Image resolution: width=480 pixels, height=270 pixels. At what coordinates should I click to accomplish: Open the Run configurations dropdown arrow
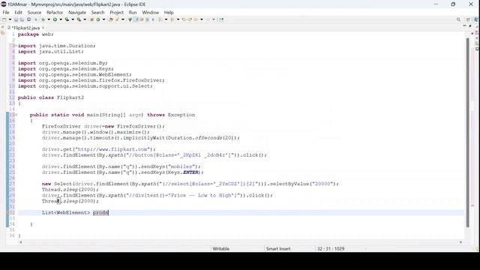(x=61, y=19)
